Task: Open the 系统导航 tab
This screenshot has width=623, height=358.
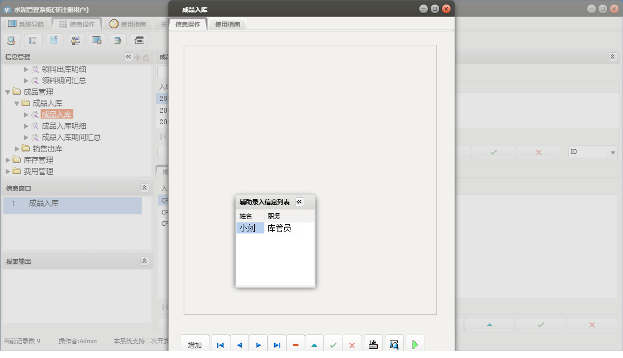Action: 26,24
